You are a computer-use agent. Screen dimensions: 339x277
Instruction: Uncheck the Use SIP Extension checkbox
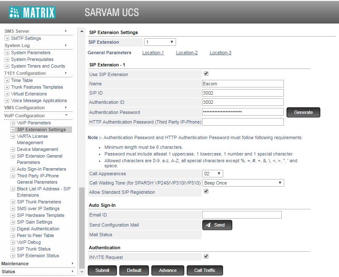click(x=206, y=74)
